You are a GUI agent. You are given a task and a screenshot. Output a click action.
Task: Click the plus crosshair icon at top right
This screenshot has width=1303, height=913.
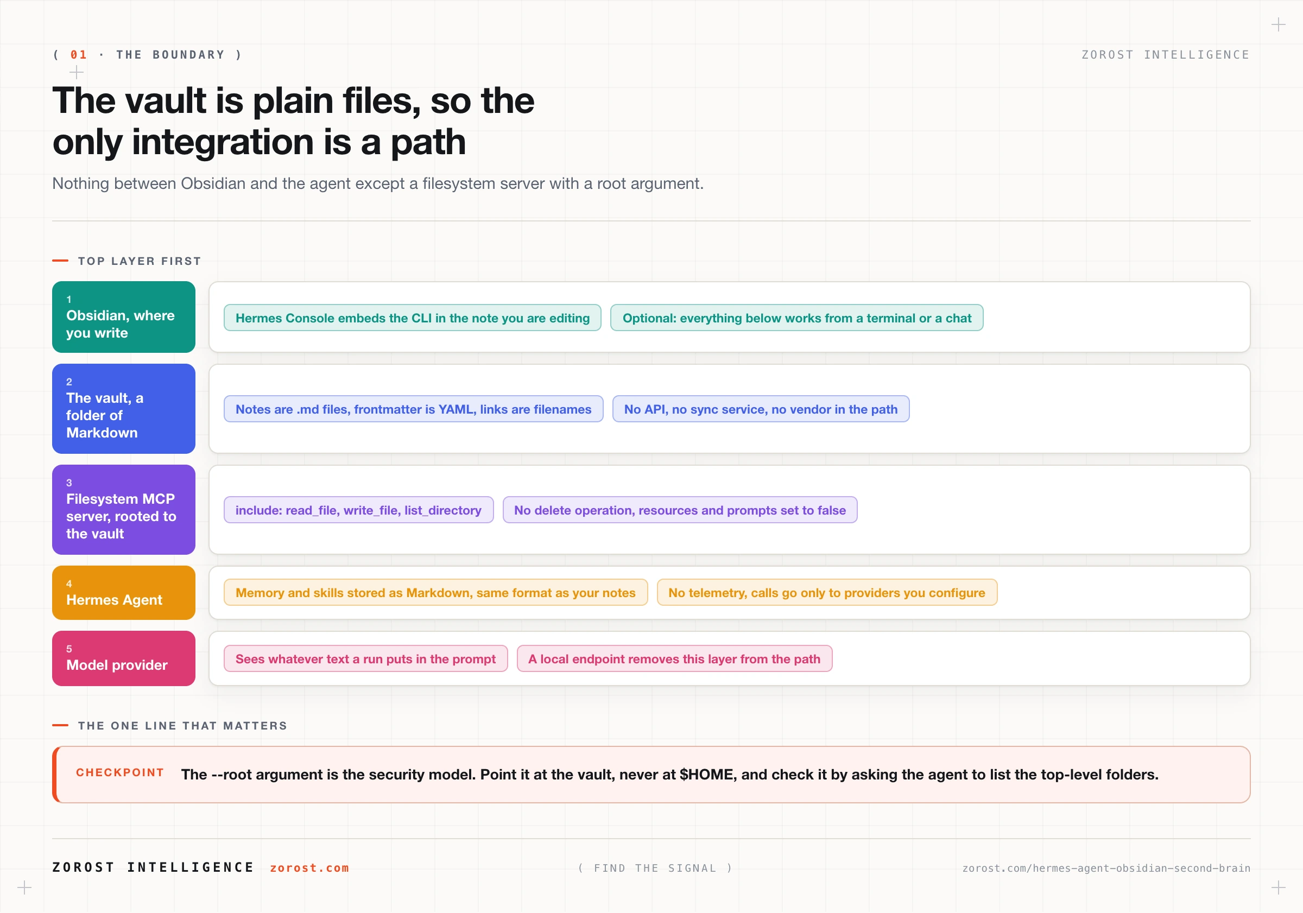[1278, 24]
